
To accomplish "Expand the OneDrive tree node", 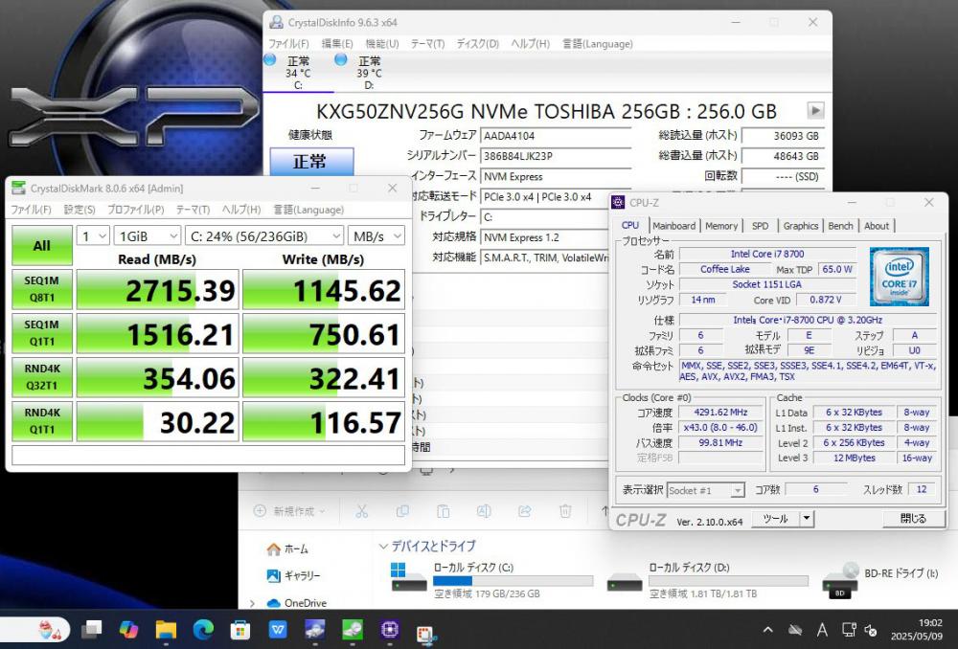I will pyautogui.click(x=252, y=603).
